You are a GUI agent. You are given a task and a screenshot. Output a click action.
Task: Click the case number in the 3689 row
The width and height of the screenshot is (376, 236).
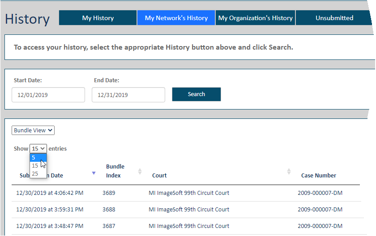point(320,193)
